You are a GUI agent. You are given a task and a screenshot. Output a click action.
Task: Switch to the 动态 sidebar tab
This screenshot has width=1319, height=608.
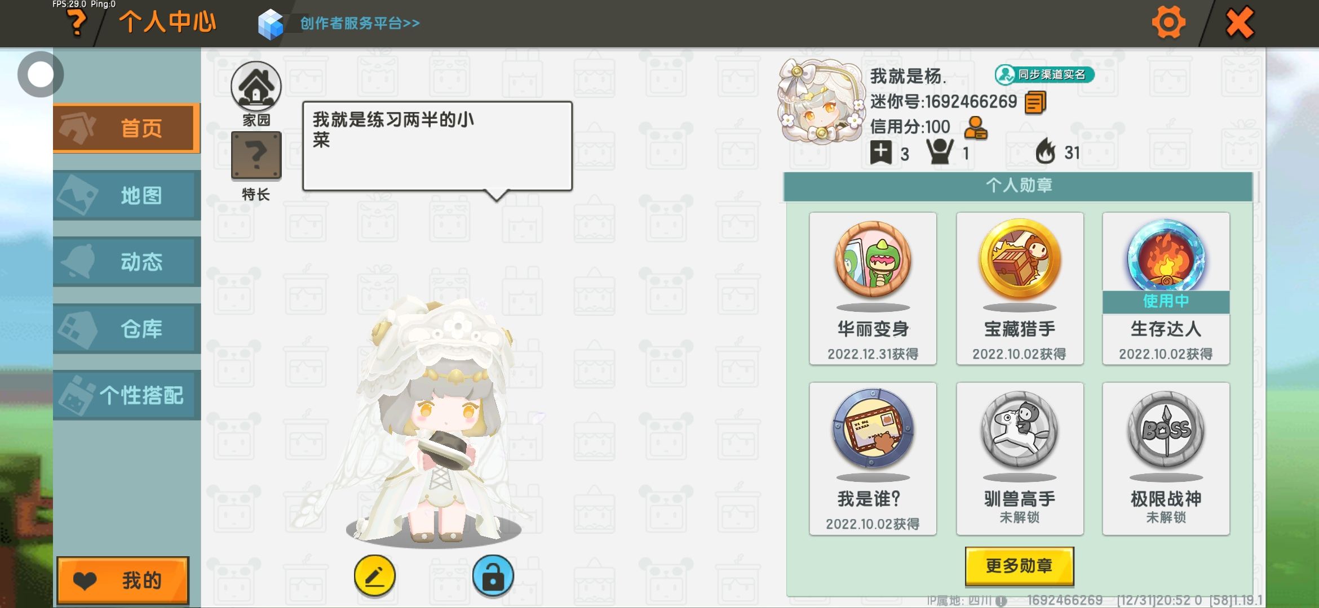coord(127,262)
